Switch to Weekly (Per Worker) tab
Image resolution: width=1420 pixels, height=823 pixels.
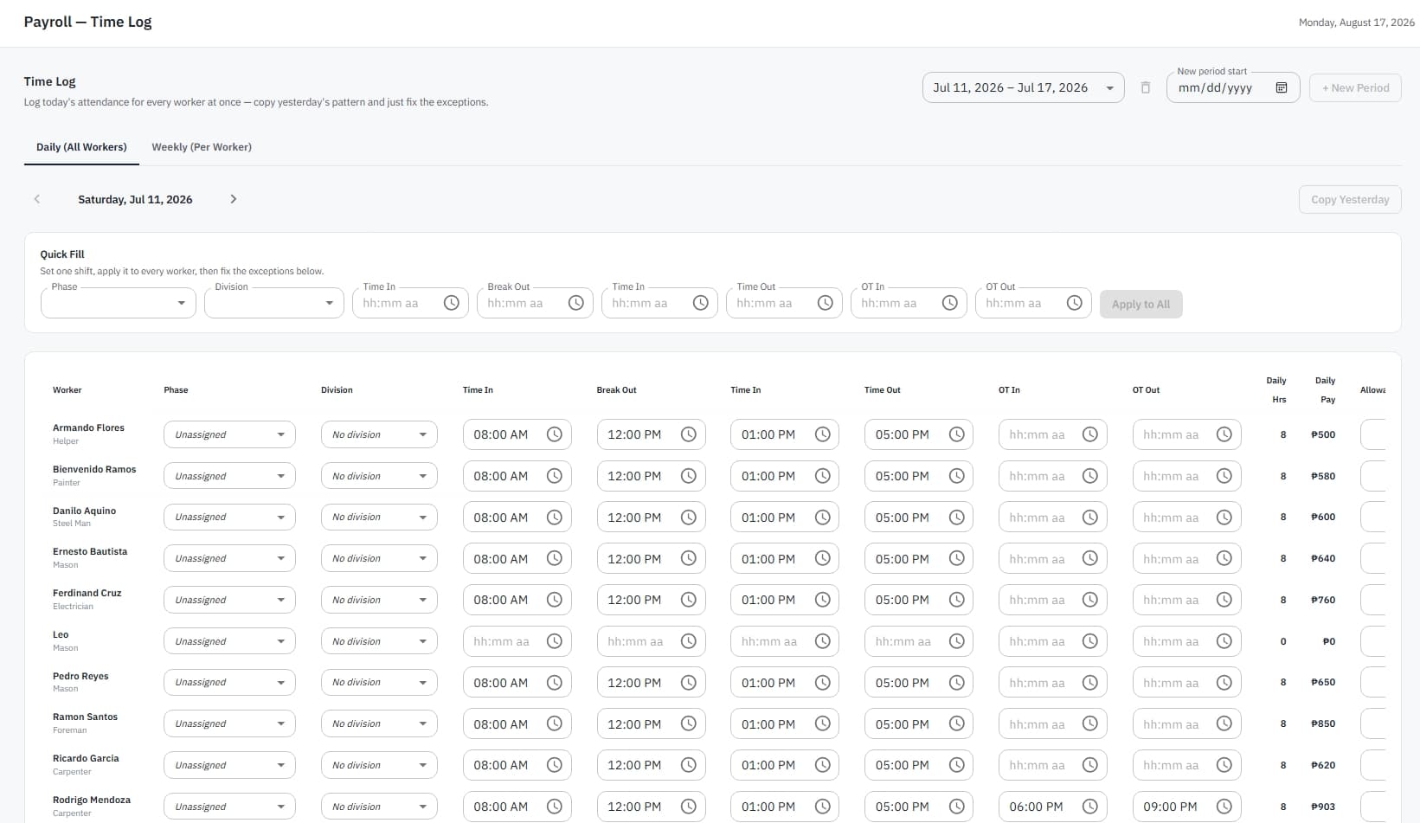[x=202, y=147]
